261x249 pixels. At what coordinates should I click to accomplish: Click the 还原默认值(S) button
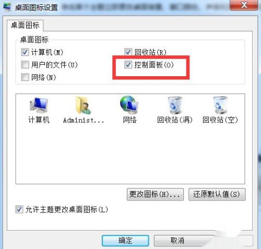coord(217,194)
